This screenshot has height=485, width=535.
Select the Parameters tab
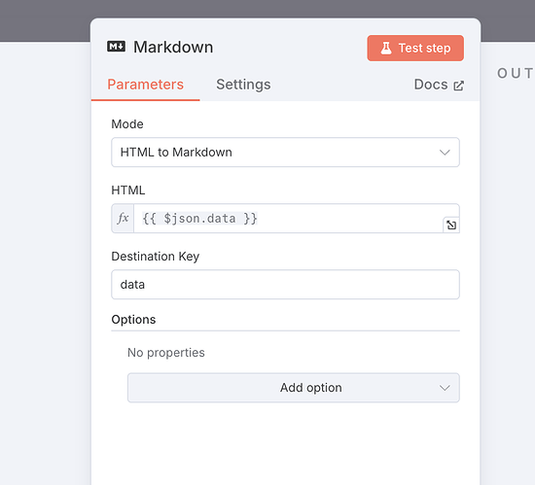145,85
